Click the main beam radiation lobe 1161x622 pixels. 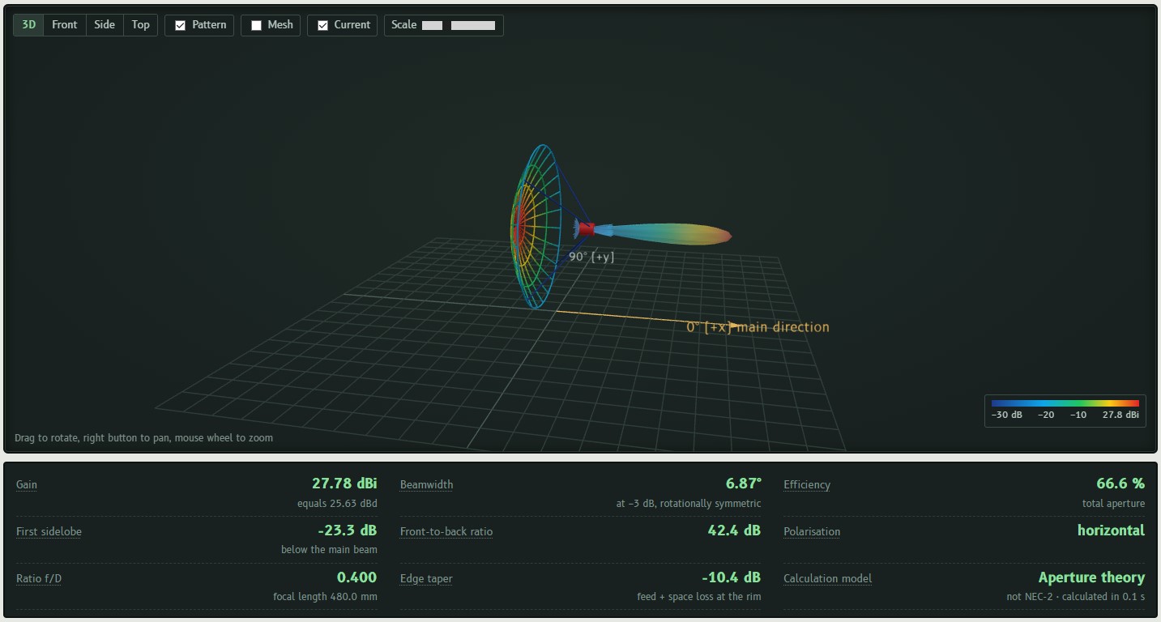[x=664, y=233]
